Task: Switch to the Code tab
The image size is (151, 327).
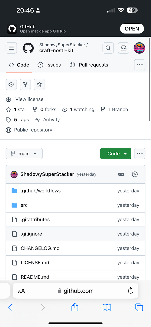Action: tap(19, 65)
